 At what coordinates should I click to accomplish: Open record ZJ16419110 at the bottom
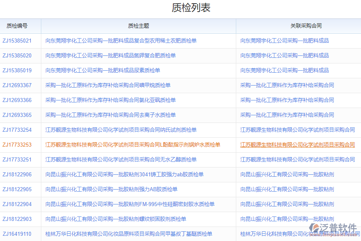(x=18, y=233)
